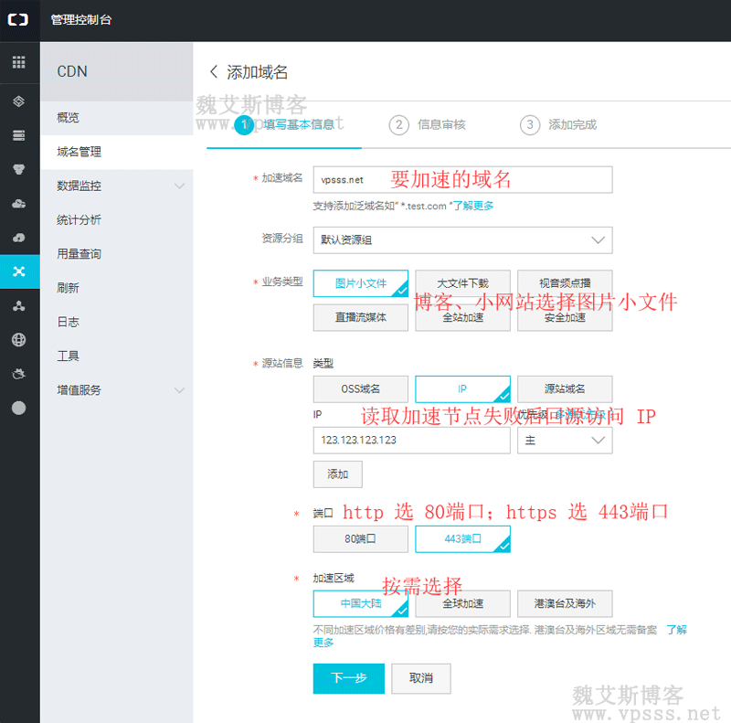Click the 加速域名 input field
731x723 pixels.
pyautogui.click(x=462, y=180)
